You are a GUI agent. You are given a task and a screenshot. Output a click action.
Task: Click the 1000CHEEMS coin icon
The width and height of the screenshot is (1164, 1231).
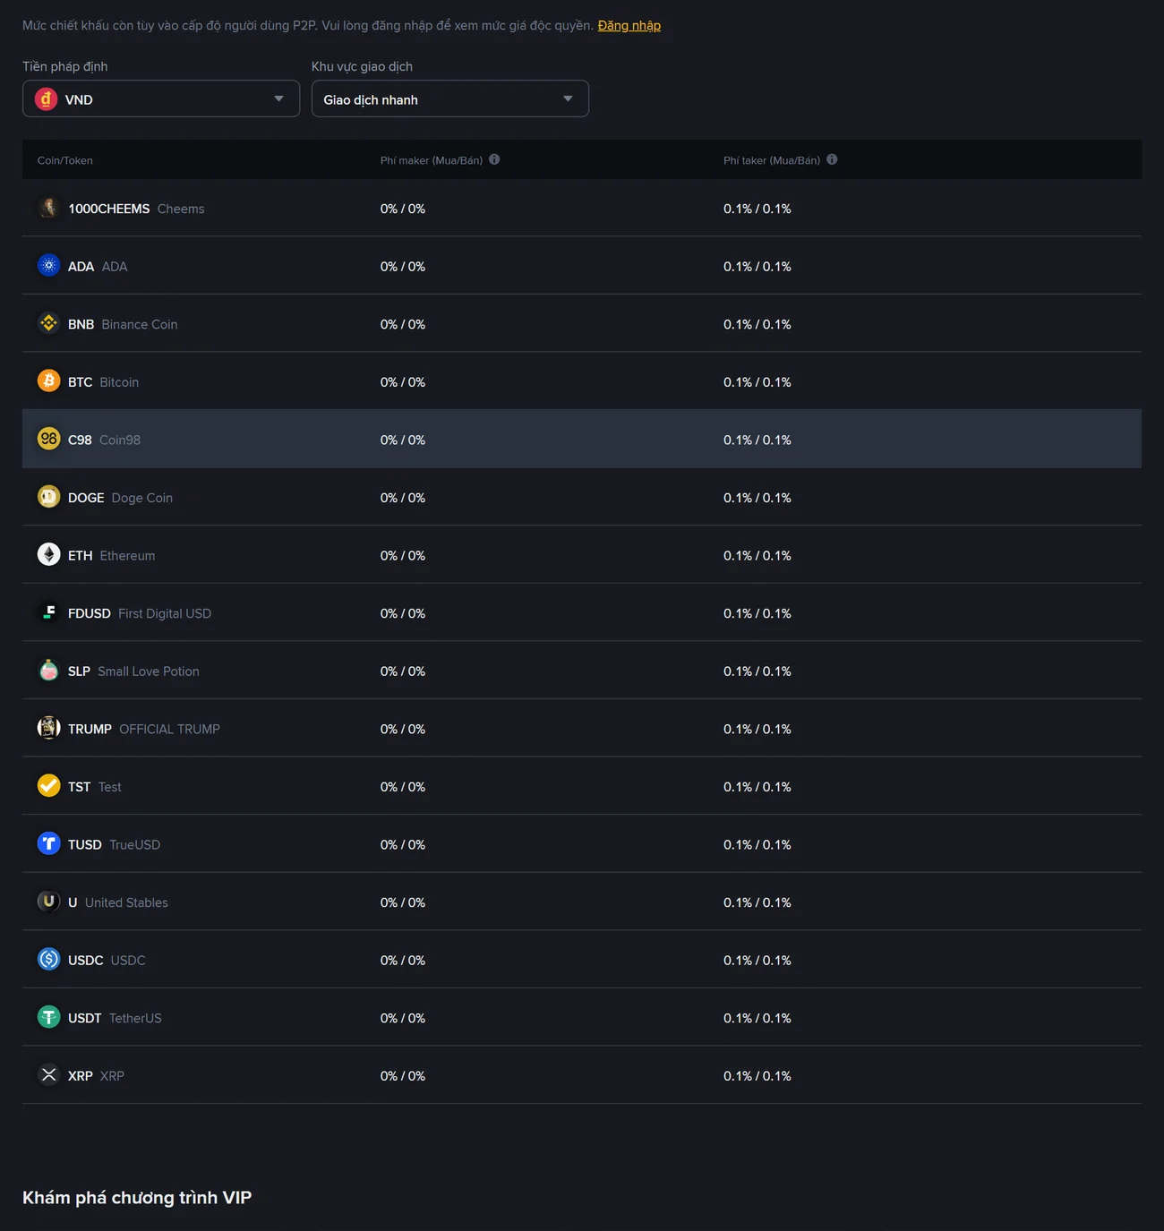(x=48, y=208)
